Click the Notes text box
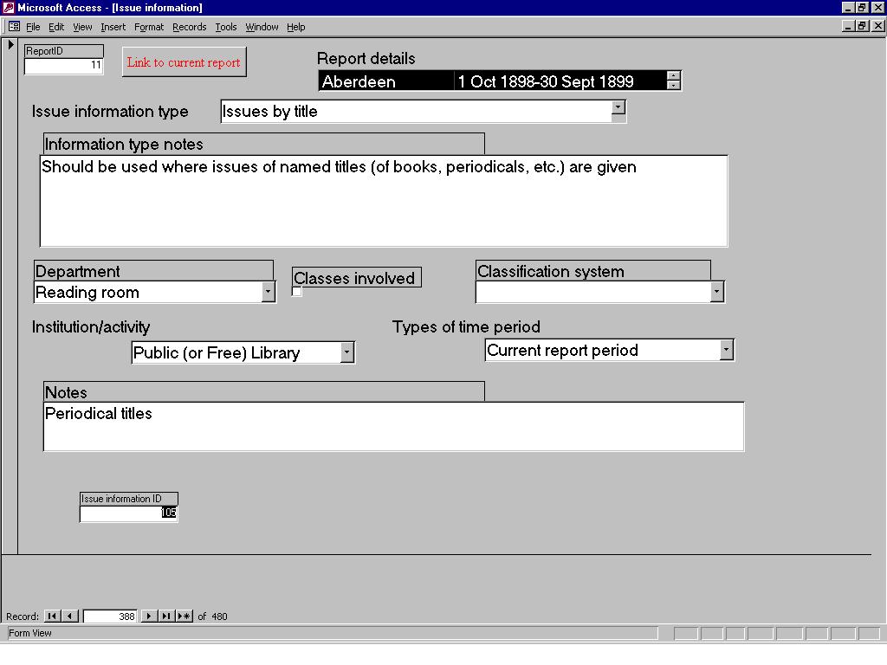 coord(393,426)
